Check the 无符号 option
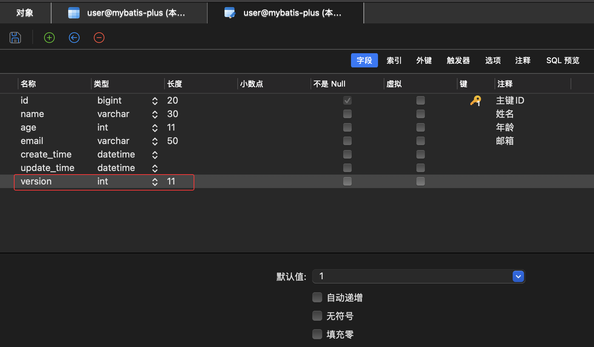The width and height of the screenshot is (594, 347). click(317, 316)
